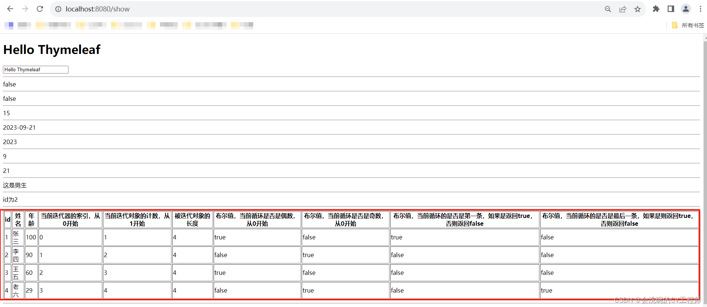This screenshot has height=307, width=707.
Task: Click the first-row true cell under 是否是第一条
Action: (x=465, y=237)
